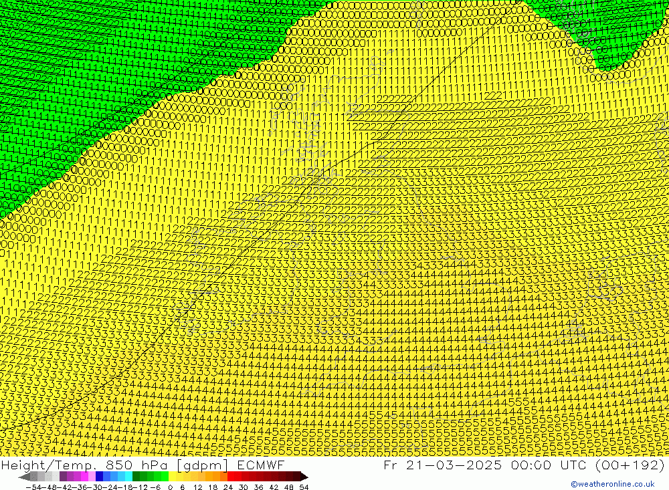Click the '0' legend label

click(170, 487)
